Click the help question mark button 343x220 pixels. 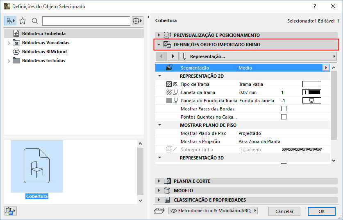(315, 6)
